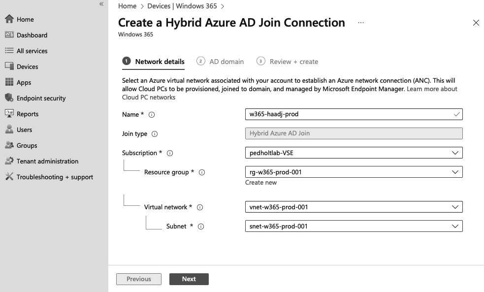Collapse the left navigation sidebar
The height and width of the screenshot is (292, 484).
101,4
